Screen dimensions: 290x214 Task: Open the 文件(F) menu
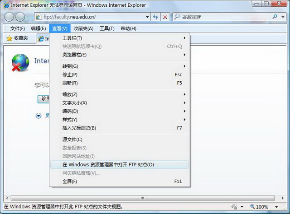coord(18,28)
